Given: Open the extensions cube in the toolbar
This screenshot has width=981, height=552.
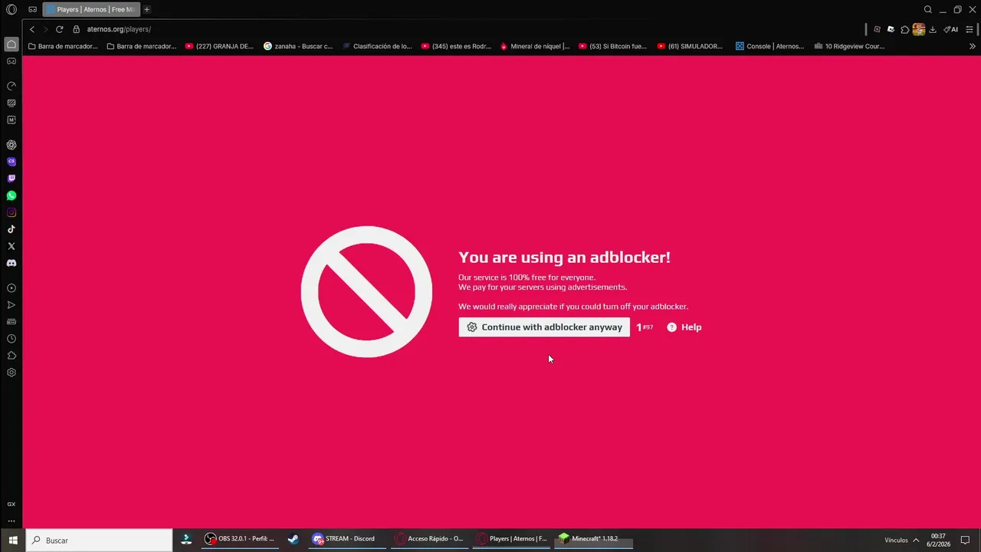Looking at the screenshot, I should [905, 29].
